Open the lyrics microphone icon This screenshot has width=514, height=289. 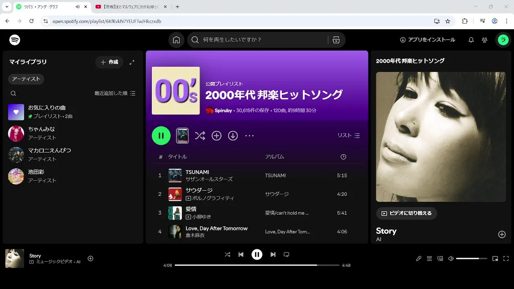tap(418, 258)
